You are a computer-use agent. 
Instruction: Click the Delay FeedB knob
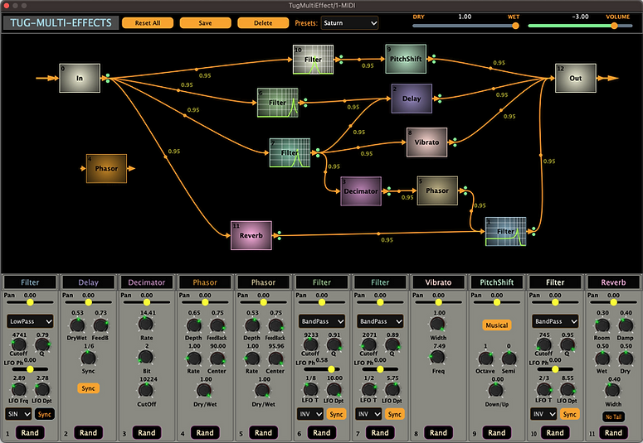(100, 325)
